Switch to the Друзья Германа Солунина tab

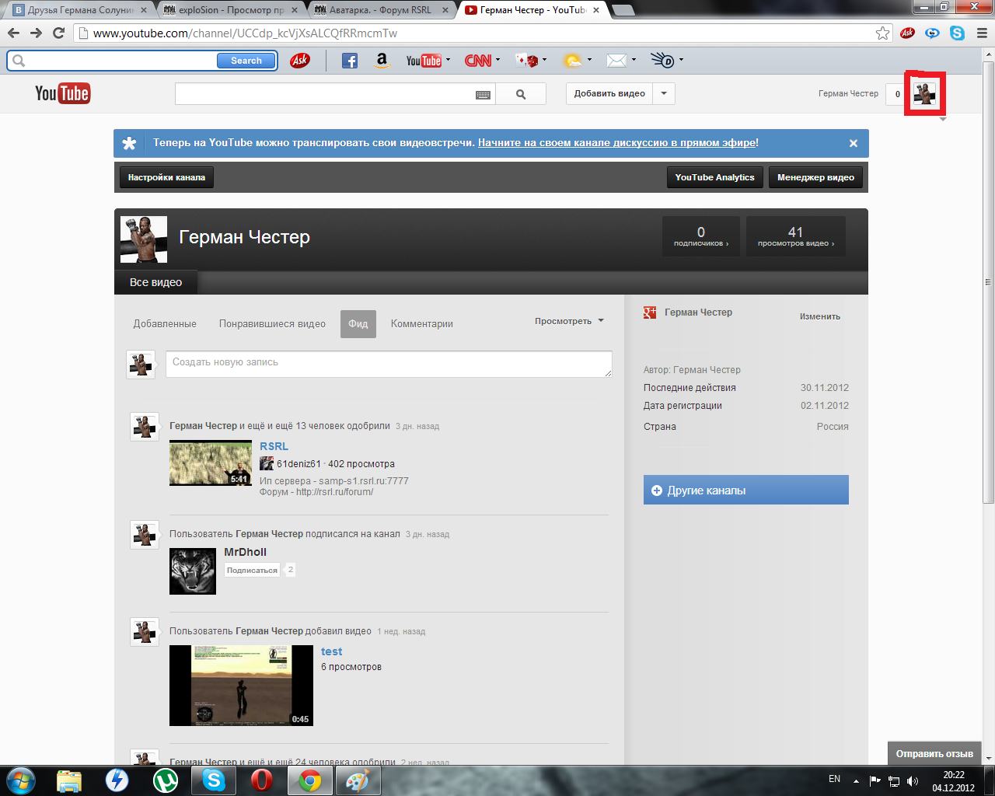point(80,10)
